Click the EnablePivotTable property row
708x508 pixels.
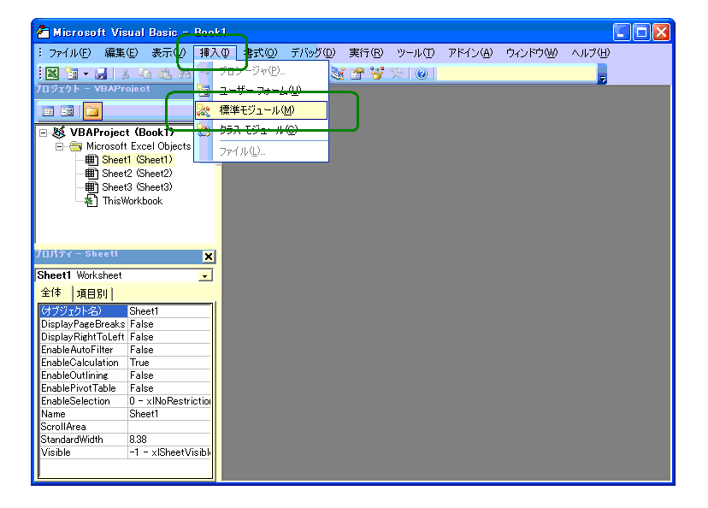(126, 388)
